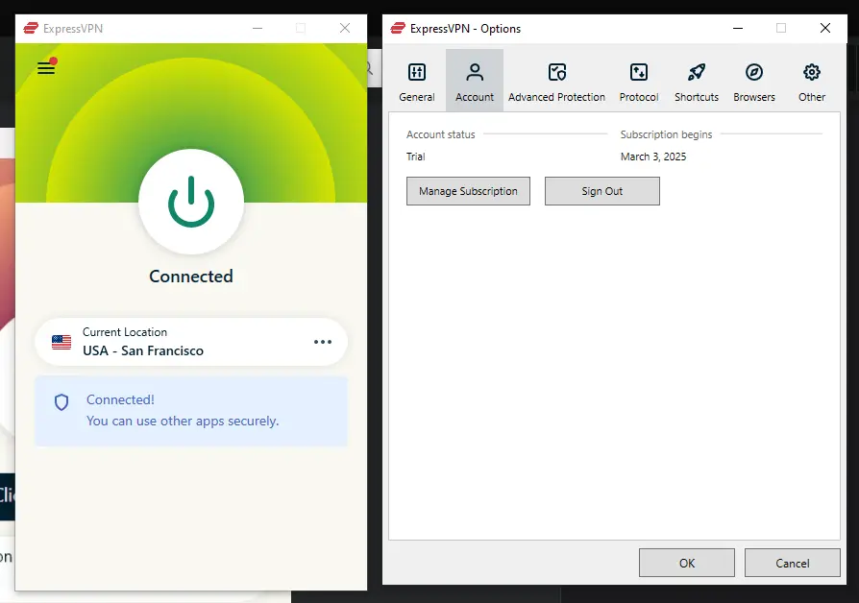Click the 'Account status' label

coord(440,134)
